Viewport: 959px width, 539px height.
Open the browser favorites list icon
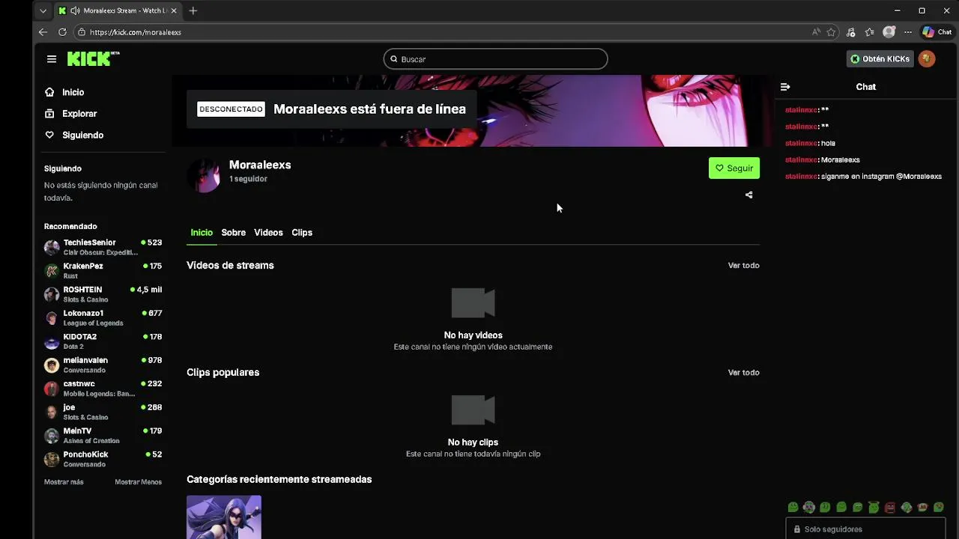(869, 32)
